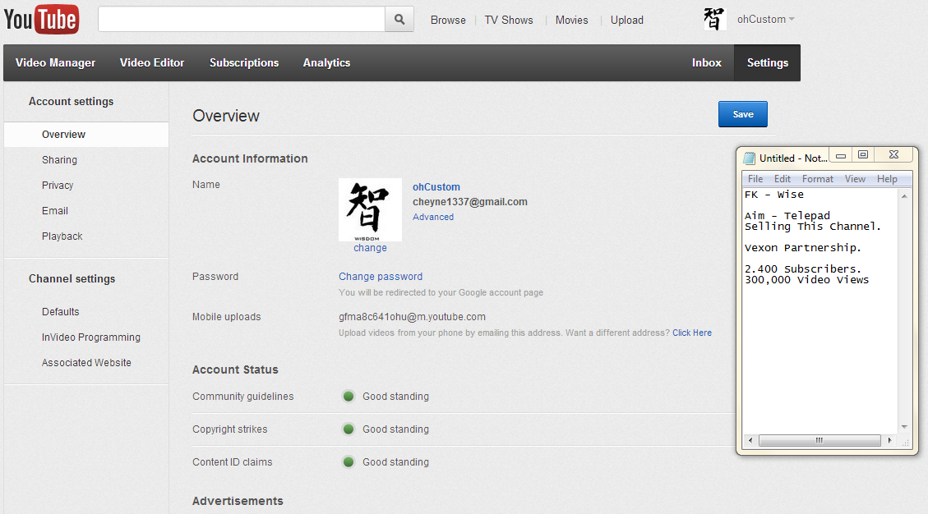Close the Untitled Notepad window

click(893, 155)
